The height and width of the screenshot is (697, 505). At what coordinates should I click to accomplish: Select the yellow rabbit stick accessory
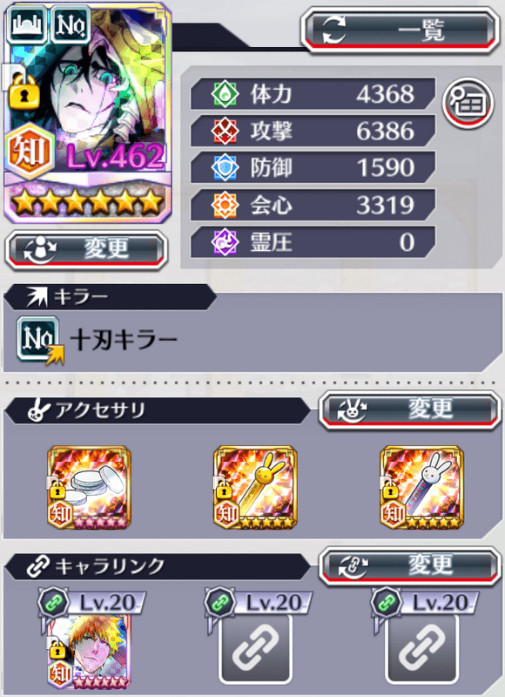tap(255, 488)
